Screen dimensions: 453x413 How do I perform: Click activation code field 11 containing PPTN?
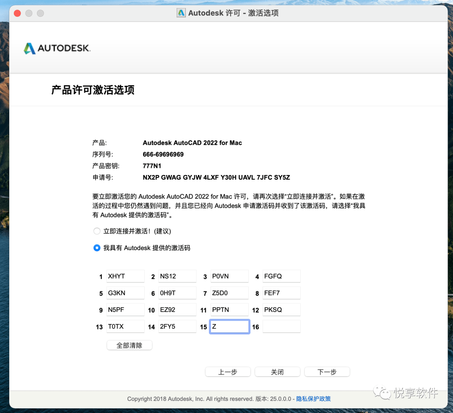[x=229, y=310]
